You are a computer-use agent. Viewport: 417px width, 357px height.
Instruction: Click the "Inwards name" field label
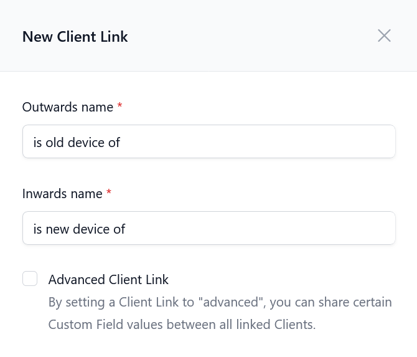click(62, 194)
